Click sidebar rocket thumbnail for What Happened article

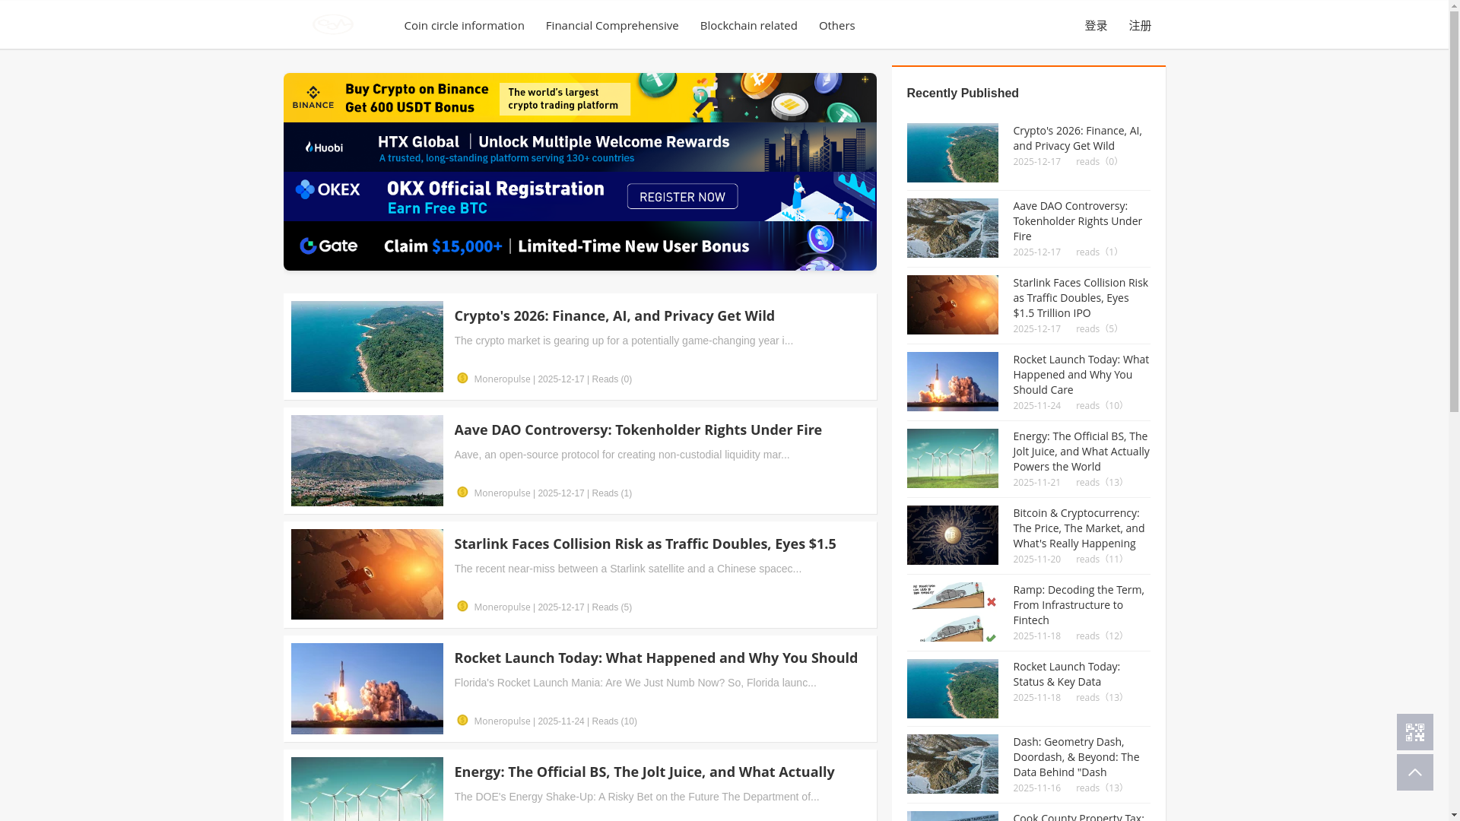[x=952, y=382]
